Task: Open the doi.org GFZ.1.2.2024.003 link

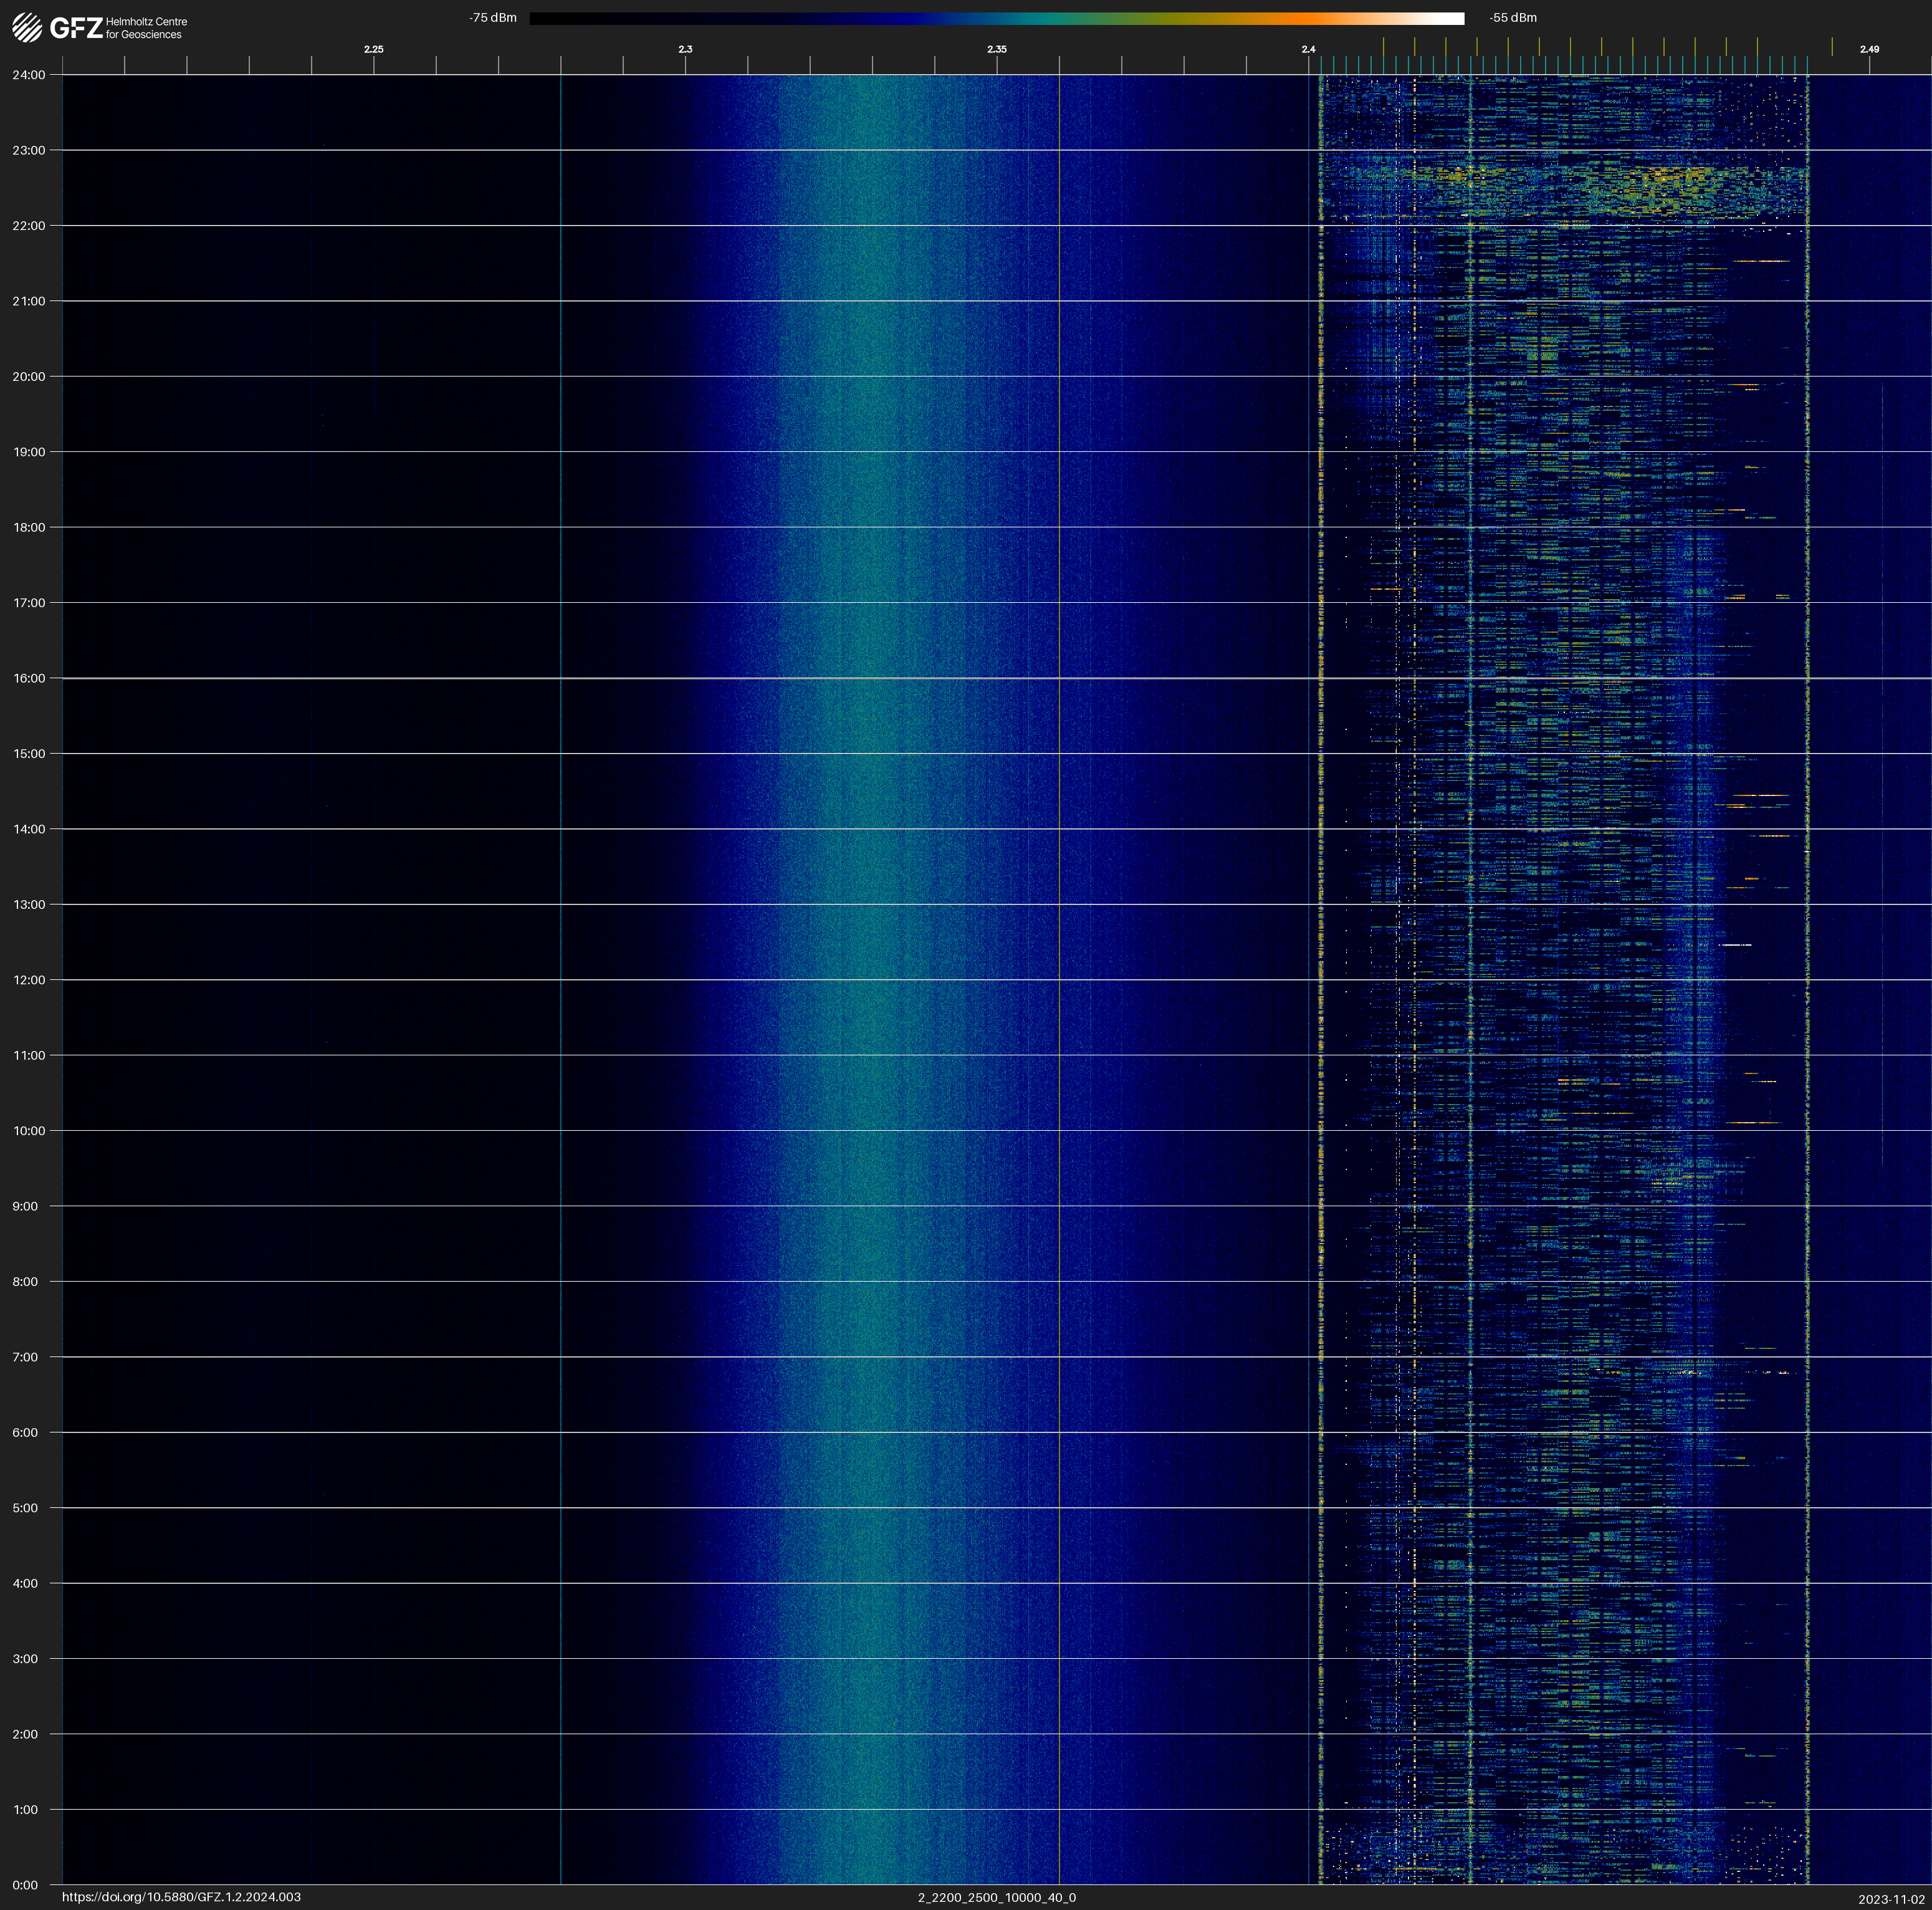Action: click(x=181, y=1897)
